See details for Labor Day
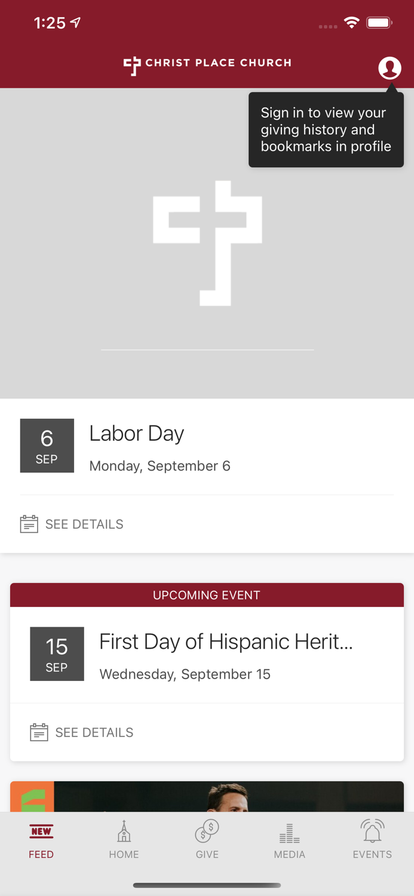This screenshot has height=896, width=414. point(84,524)
